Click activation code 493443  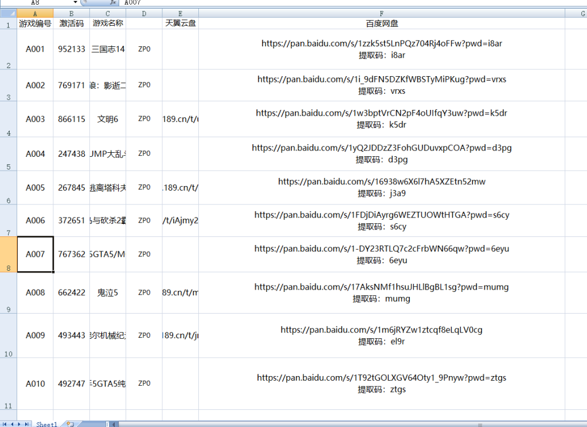[72, 335]
